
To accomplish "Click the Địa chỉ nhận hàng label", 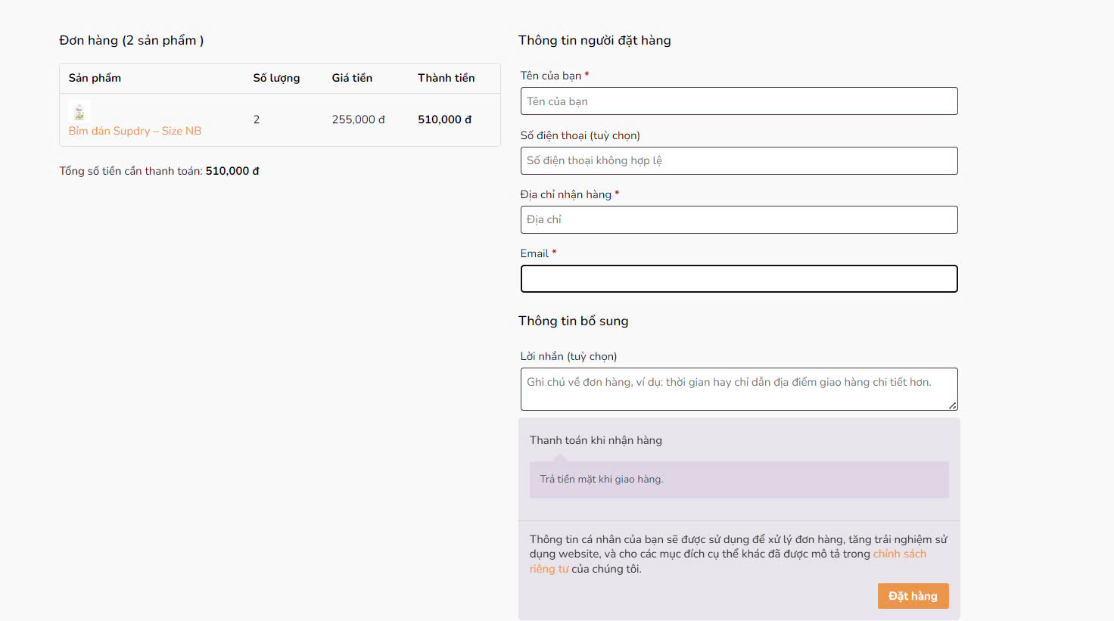I will tap(565, 194).
